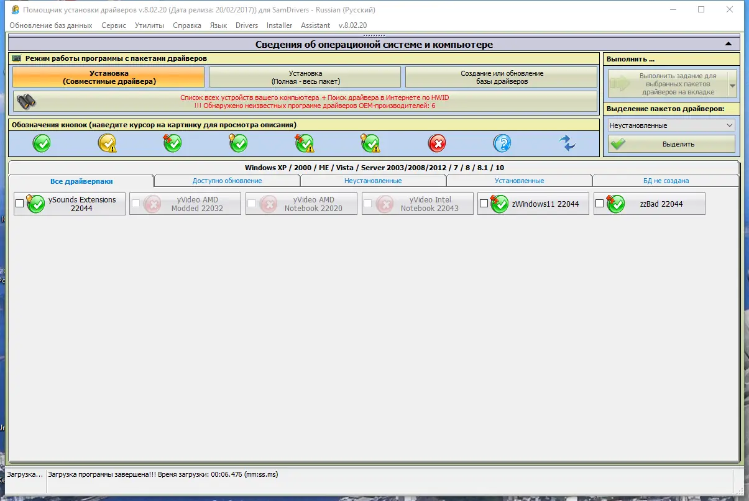The height and width of the screenshot is (501, 749).
Task: Click the binoculars device search icon
Action: click(x=26, y=101)
